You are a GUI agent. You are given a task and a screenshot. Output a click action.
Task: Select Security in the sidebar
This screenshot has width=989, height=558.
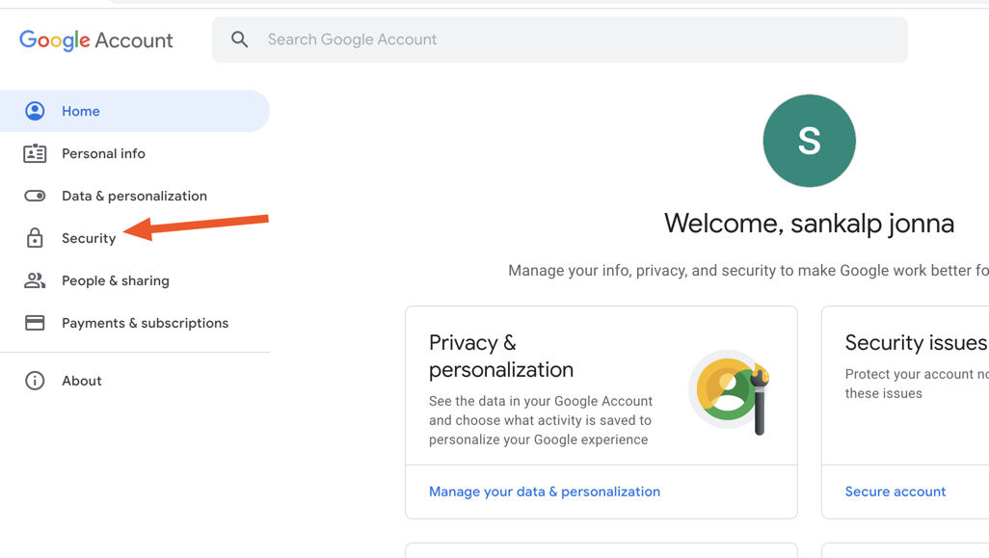click(89, 238)
